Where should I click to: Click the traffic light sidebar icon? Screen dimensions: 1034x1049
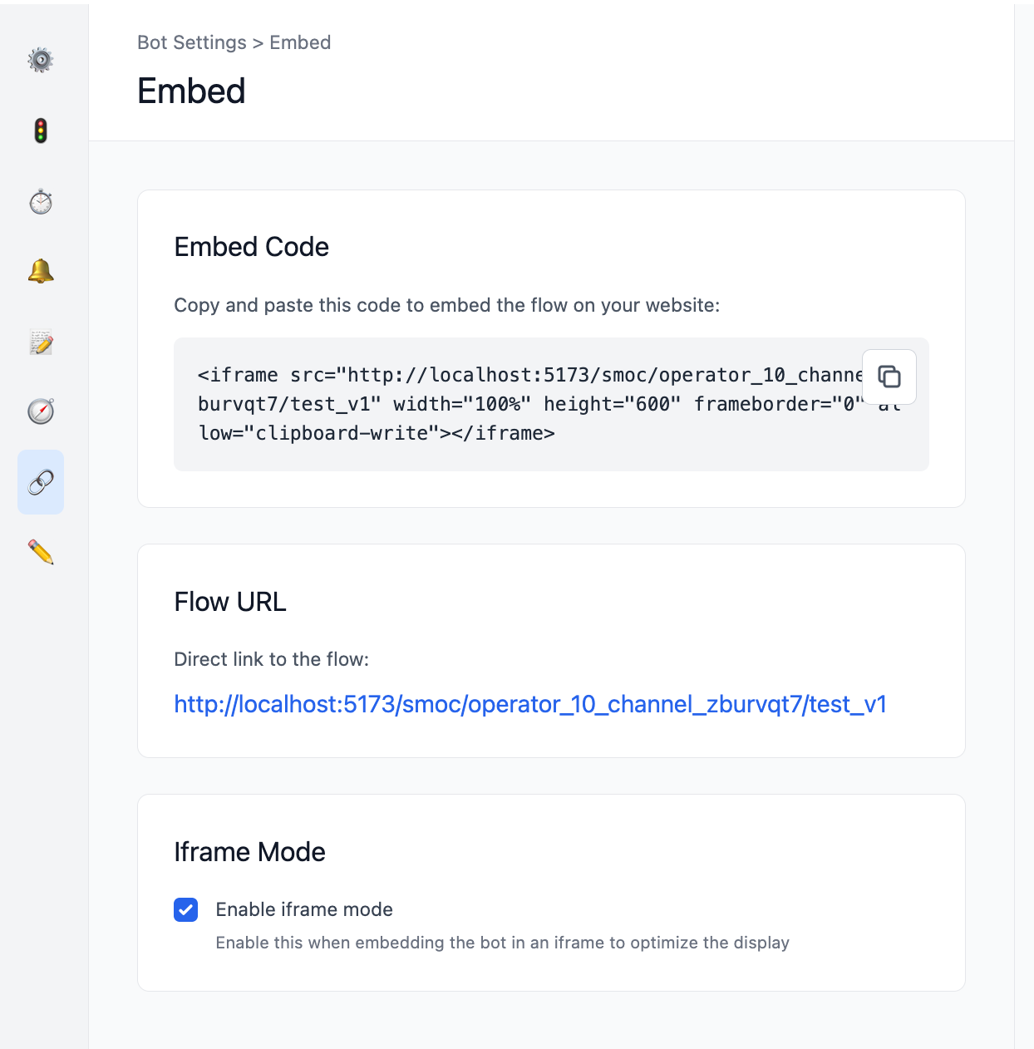click(41, 131)
